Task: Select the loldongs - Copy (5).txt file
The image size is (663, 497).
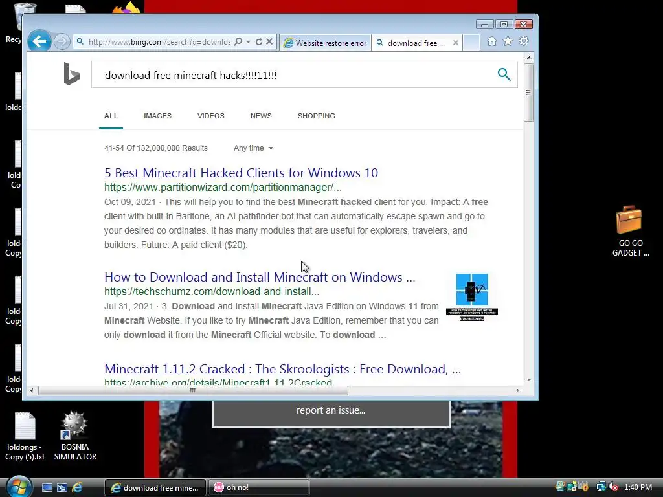Action: click(25, 436)
